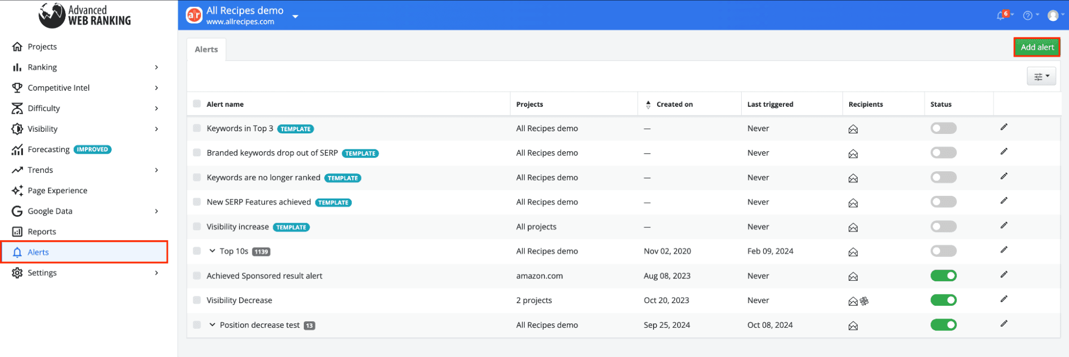Click email recipient icon for Top 10s
Screen dimensions: 1069x357
pyautogui.click(x=853, y=252)
